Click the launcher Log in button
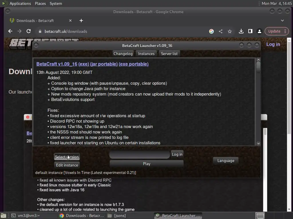The width and height of the screenshot is (293, 219). [x=177, y=154]
